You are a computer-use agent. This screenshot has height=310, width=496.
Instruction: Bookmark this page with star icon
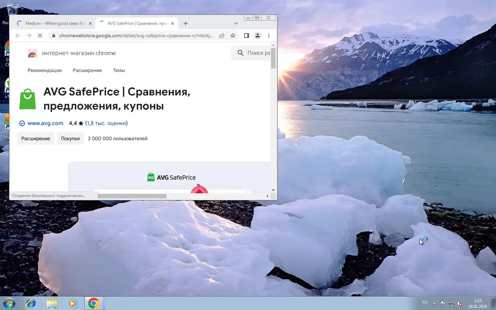[233, 35]
